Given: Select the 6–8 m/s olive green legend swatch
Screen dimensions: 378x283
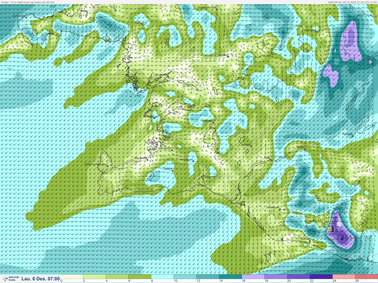Looking at the screenshot, I should point(140,277).
